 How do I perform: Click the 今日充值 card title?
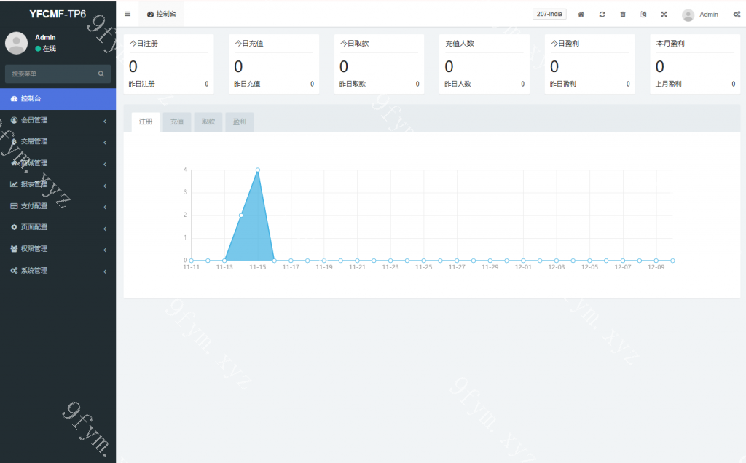(249, 43)
